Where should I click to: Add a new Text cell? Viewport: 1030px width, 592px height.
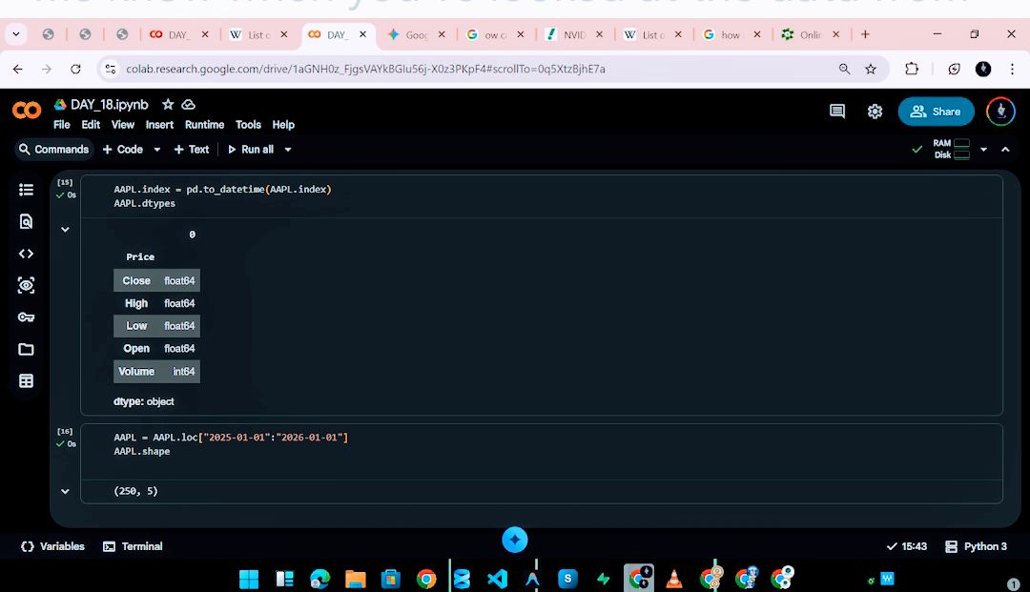(191, 150)
